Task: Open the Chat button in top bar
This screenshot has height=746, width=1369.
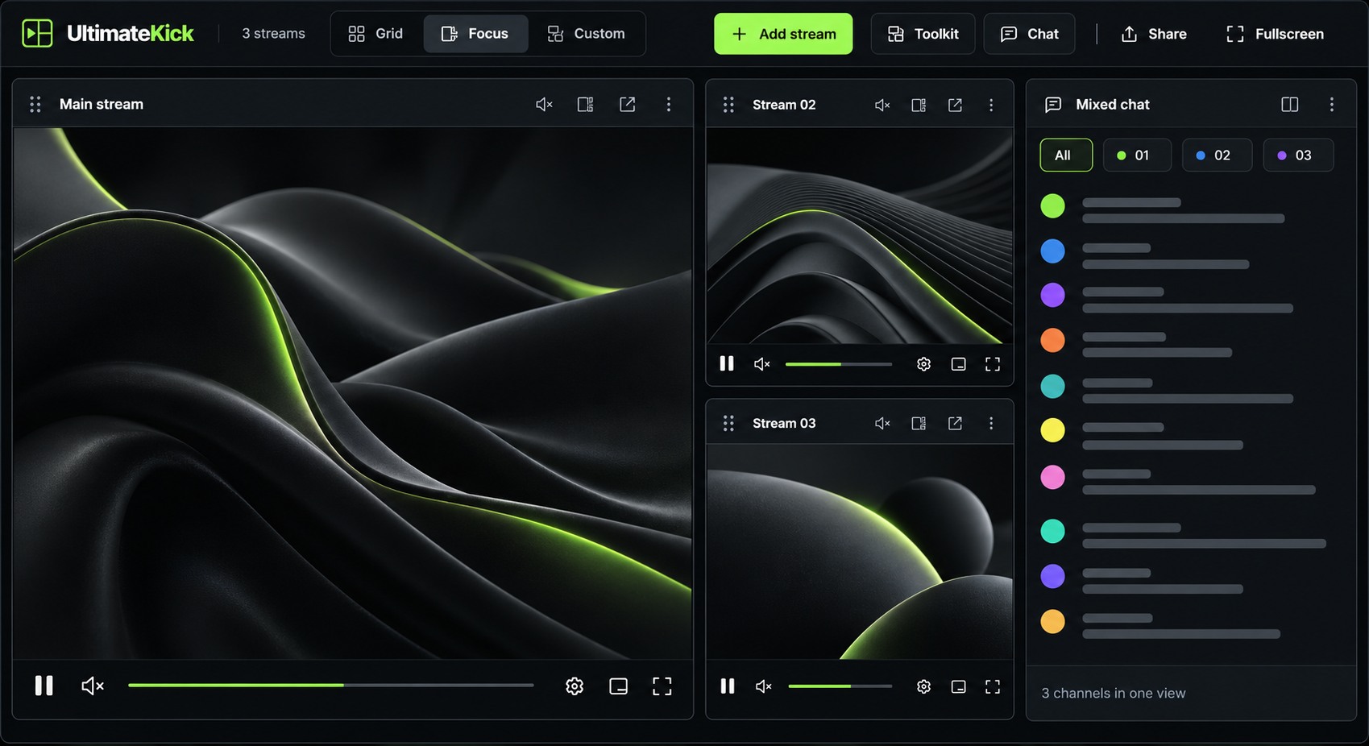Action: coord(1029,34)
